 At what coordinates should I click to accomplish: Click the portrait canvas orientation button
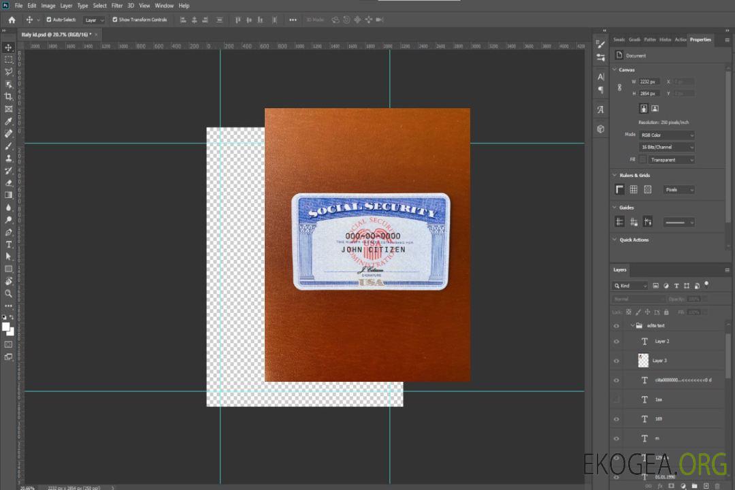[x=644, y=109]
